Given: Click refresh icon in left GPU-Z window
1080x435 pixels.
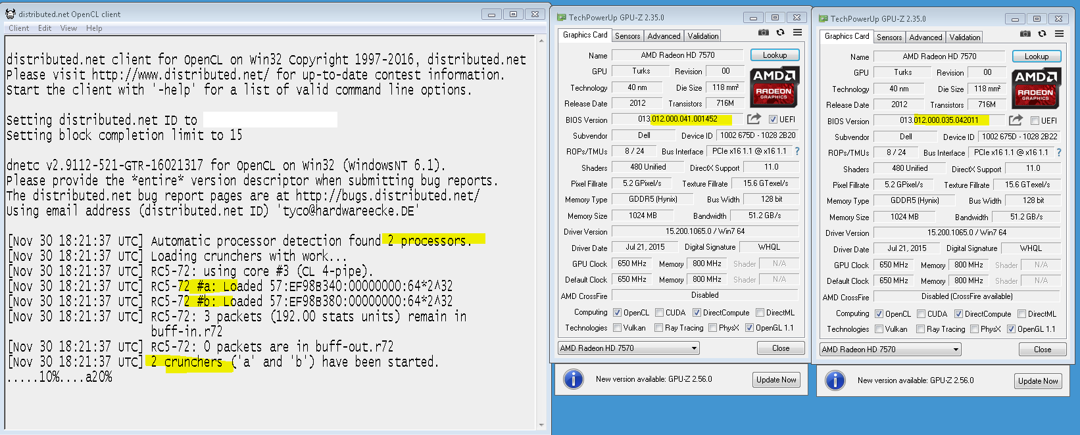Looking at the screenshot, I should pos(780,32).
